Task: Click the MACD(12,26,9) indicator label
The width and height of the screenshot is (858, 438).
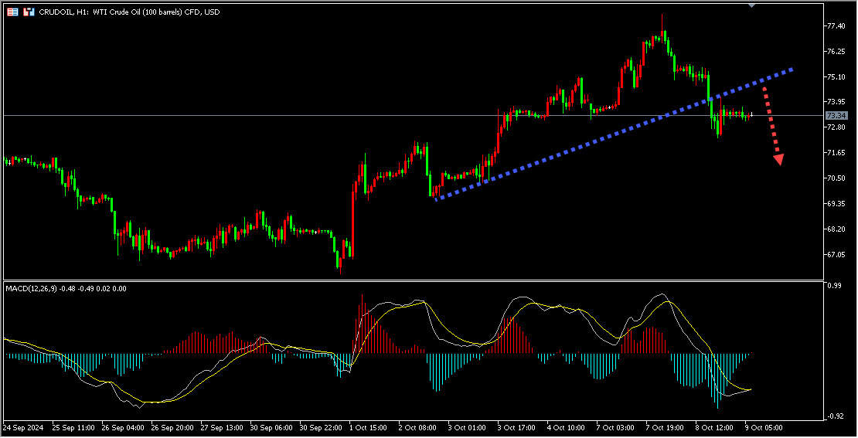Action: 31,288
